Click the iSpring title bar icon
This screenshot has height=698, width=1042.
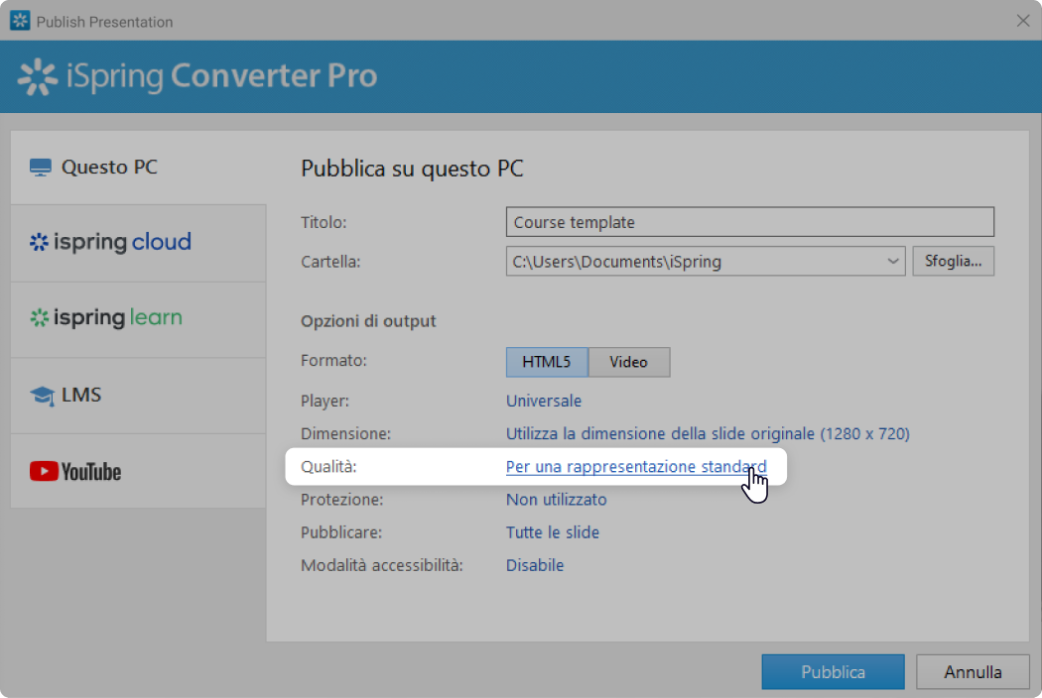[20, 21]
